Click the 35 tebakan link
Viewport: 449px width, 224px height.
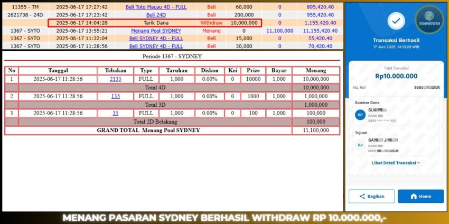click(115, 113)
